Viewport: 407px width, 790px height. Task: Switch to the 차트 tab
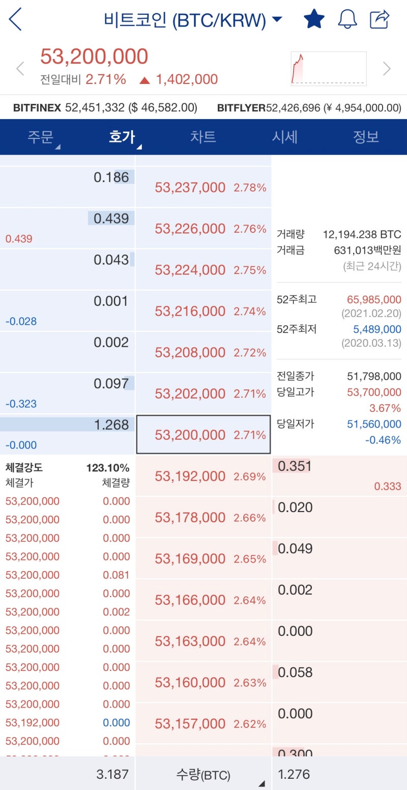tap(203, 137)
